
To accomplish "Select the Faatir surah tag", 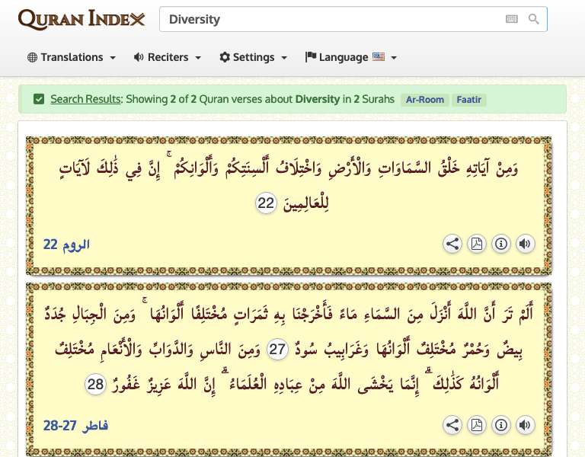I will coord(468,100).
